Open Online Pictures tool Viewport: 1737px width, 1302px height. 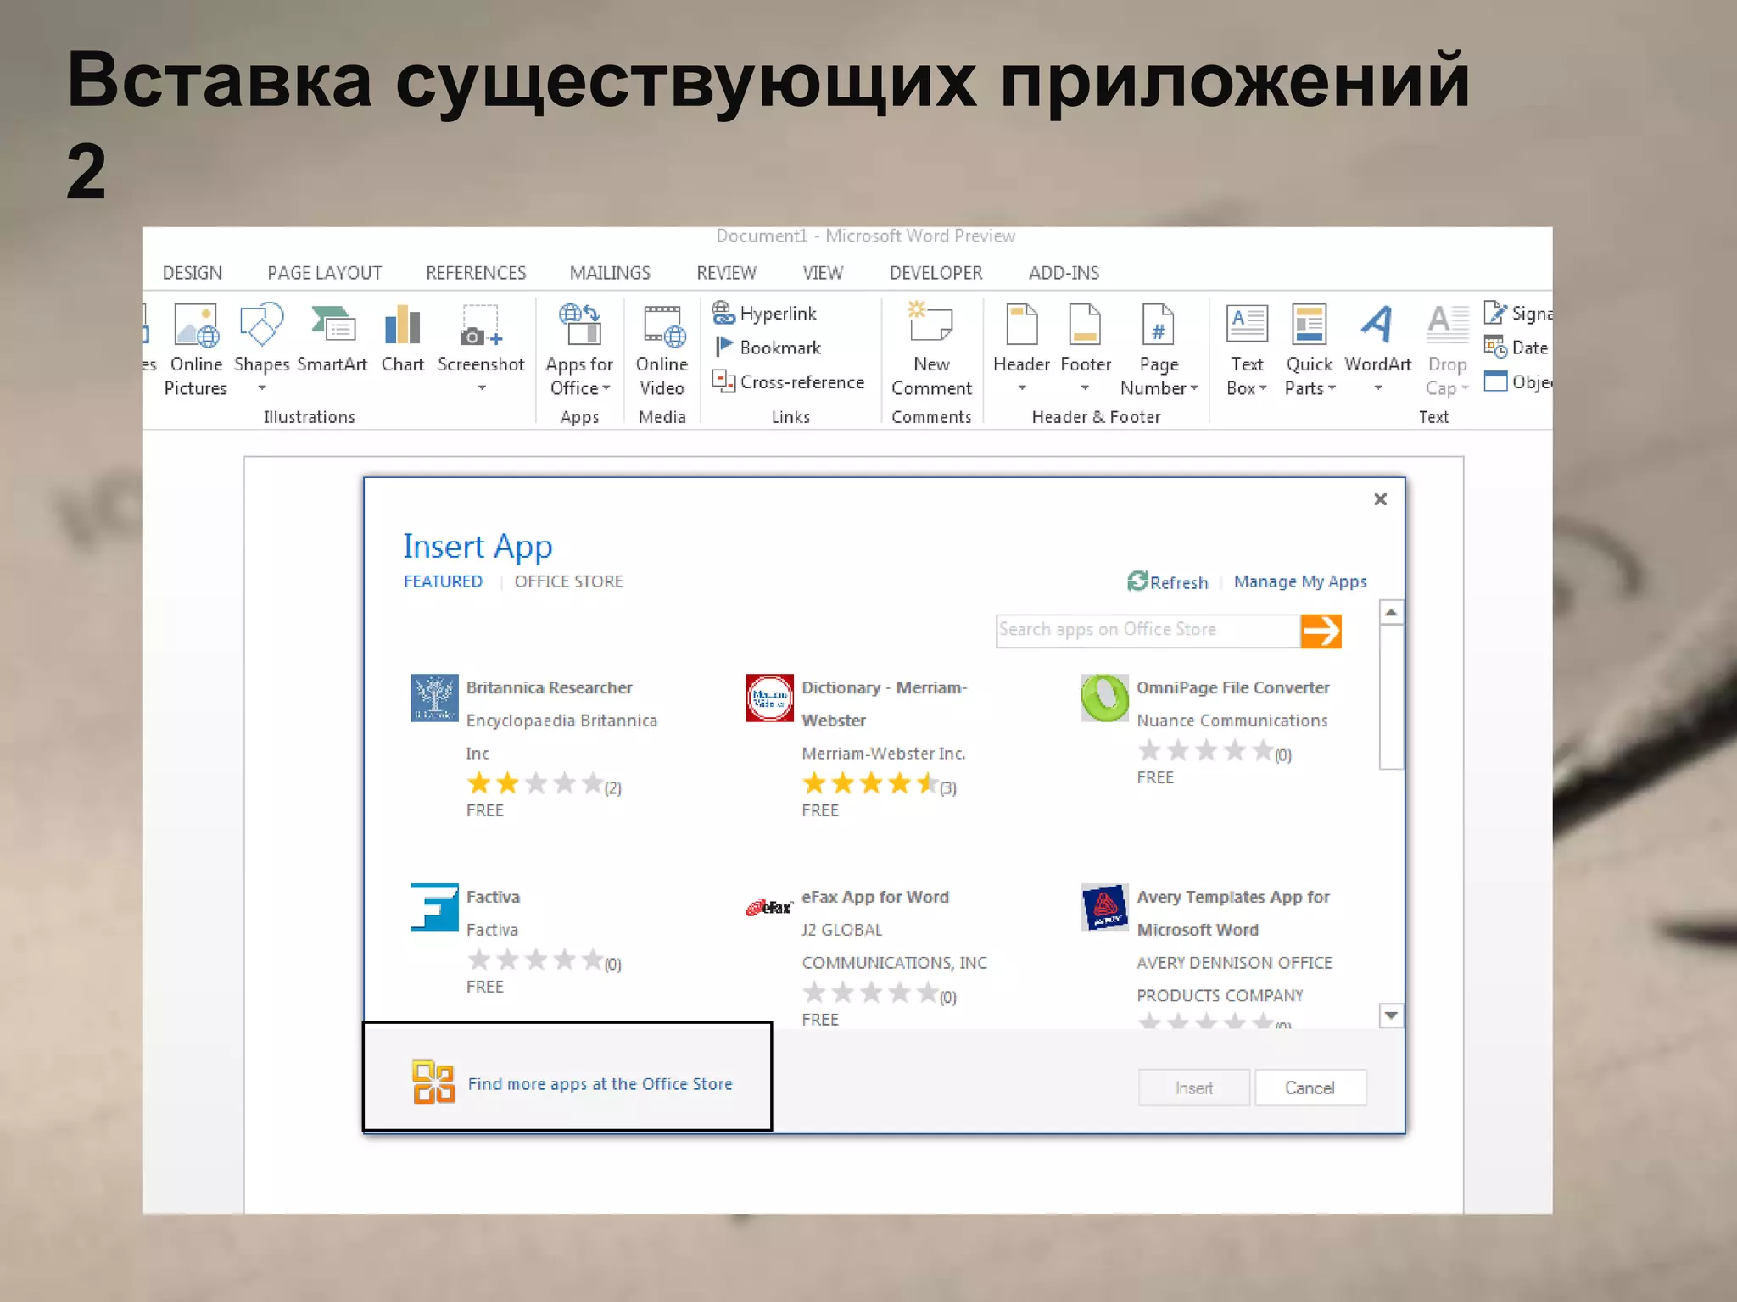tap(196, 349)
